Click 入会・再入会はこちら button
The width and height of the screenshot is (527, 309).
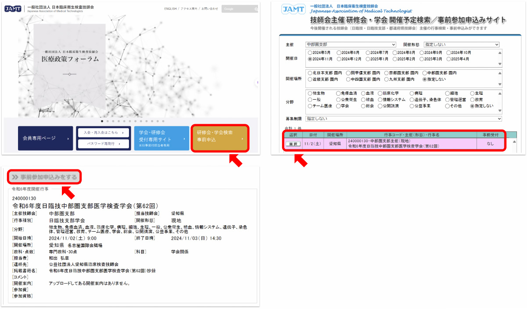pyautogui.click(x=104, y=132)
